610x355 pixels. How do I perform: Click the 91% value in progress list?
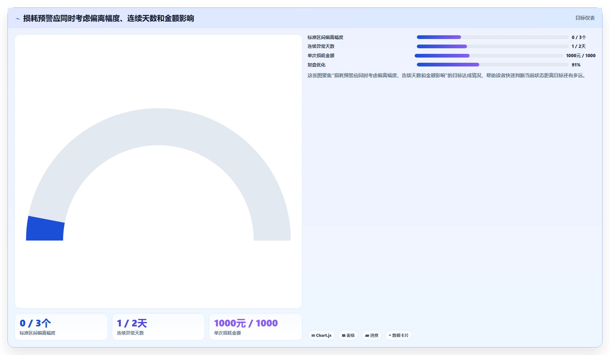pos(576,65)
